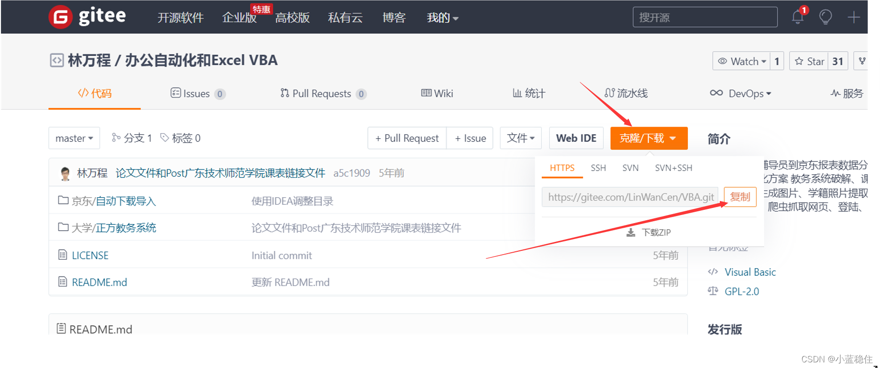The height and width of the screenshot is (368, 880).
Task: Open the 博客 navigation item
Action: point(394,18)
